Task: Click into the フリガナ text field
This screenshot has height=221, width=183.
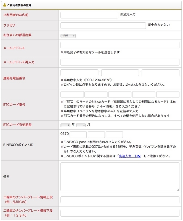Action: click(103, 25)
